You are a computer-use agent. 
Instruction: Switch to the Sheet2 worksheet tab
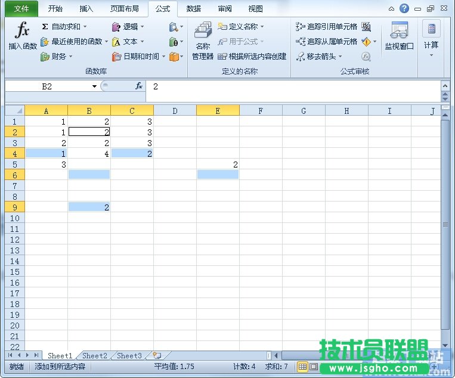coord(95,356)
